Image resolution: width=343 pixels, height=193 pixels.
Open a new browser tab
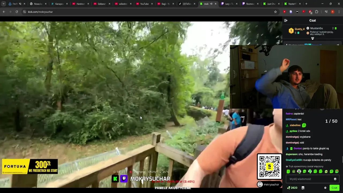pos(306,4)
